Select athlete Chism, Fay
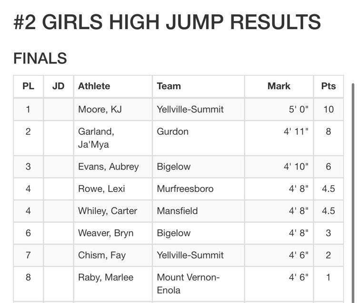The width and height of the screenshot is (357, 303). point(102,255)
